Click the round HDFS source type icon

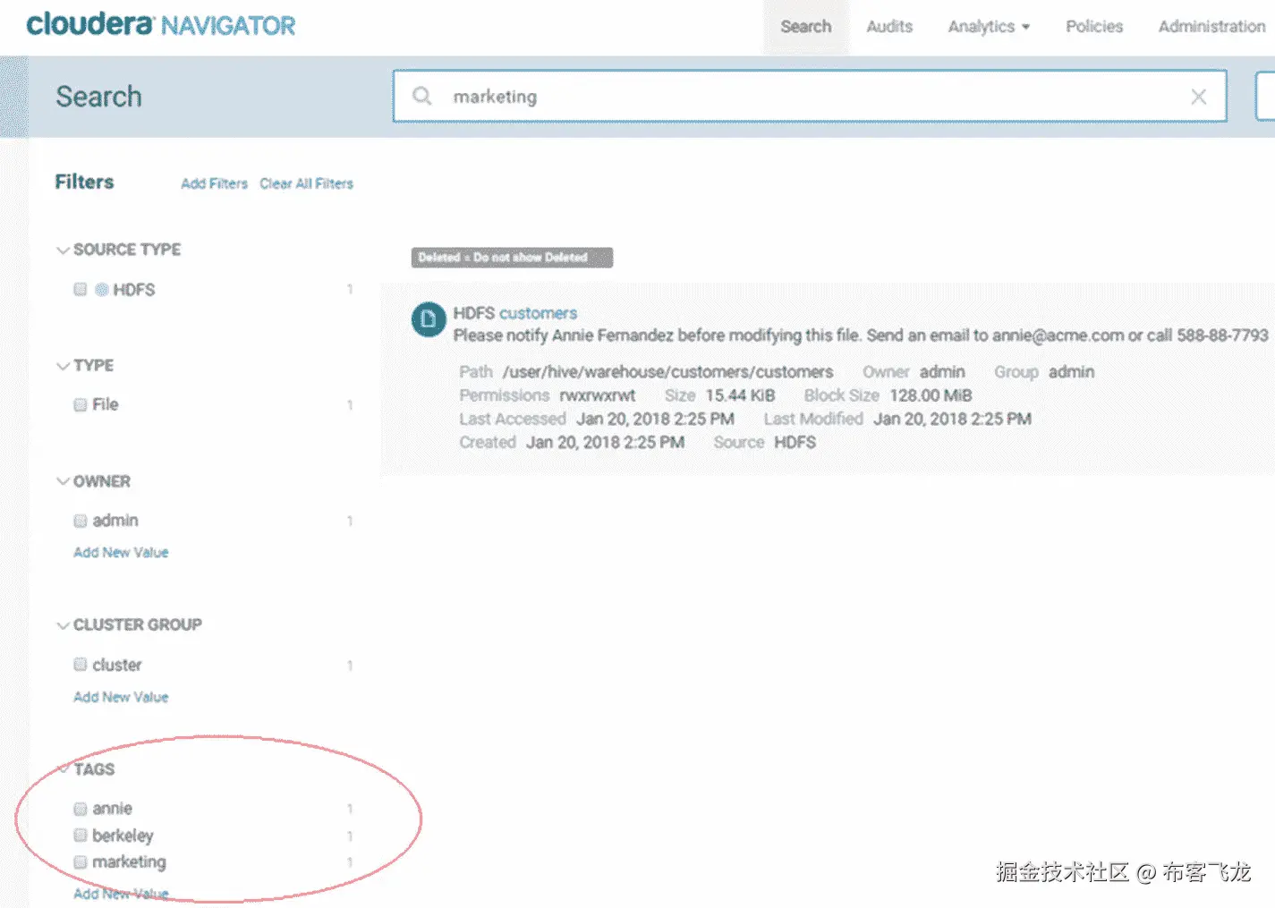(100, 289)
